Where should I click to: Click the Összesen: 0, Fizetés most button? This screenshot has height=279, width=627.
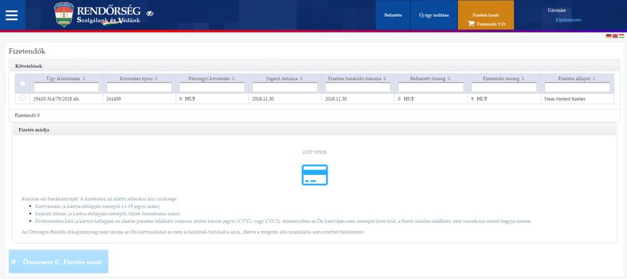pyautogui.click(x=58, y=261)
